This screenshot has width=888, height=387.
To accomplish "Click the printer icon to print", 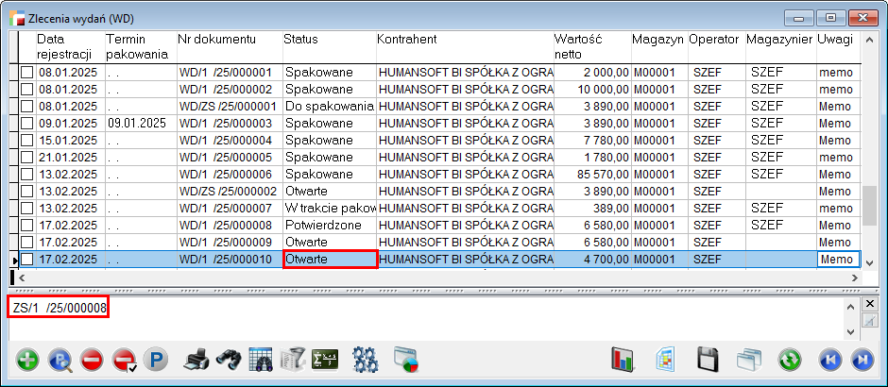I will pyautogui.click(x=195, y=360).
